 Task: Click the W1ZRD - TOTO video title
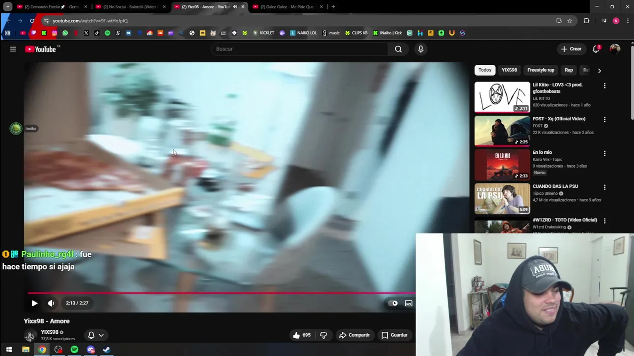point(565,220)
